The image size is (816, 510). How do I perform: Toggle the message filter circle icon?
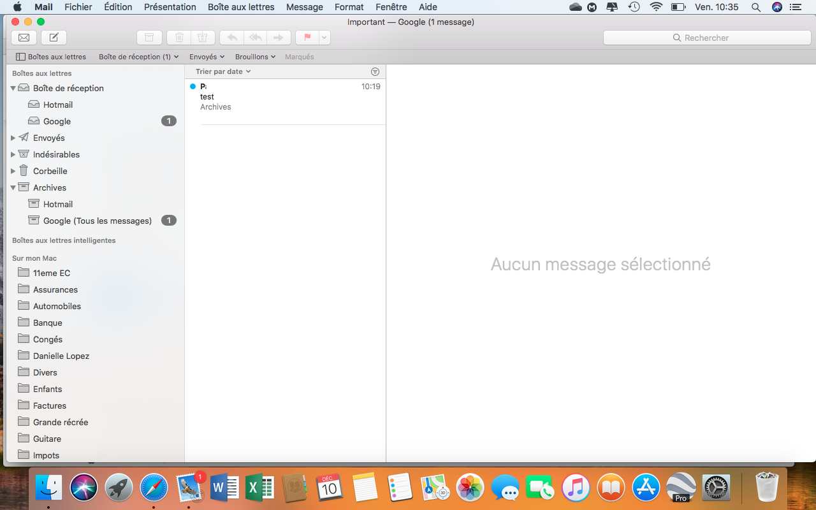point(375,71)
